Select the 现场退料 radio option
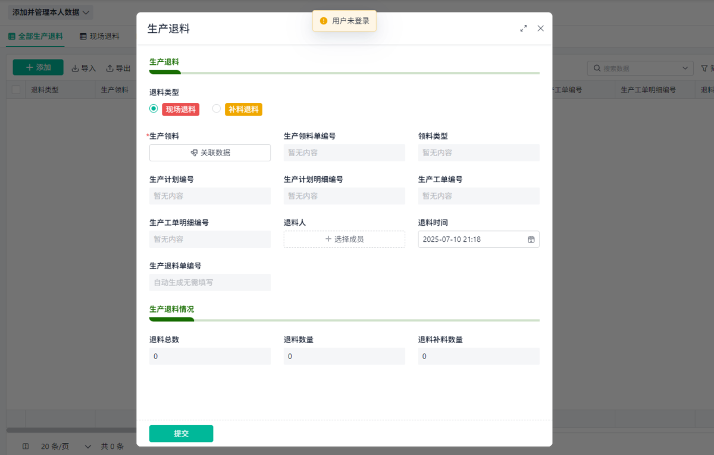The height and width of the screenshot is (455, 714). coord(154,108)
